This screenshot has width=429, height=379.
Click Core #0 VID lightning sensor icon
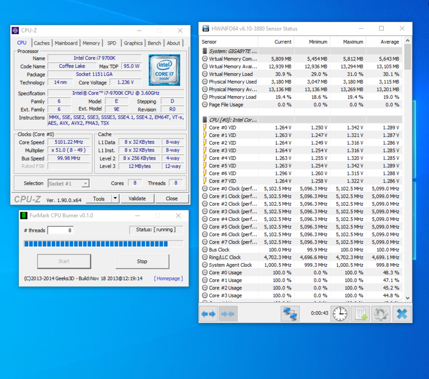204,127
